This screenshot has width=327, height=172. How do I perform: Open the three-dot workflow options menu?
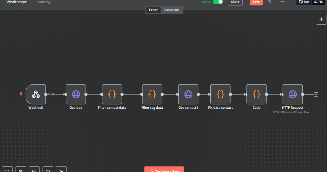pos(282,2)
